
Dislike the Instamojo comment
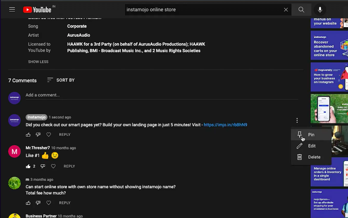(x=38, y=135)
